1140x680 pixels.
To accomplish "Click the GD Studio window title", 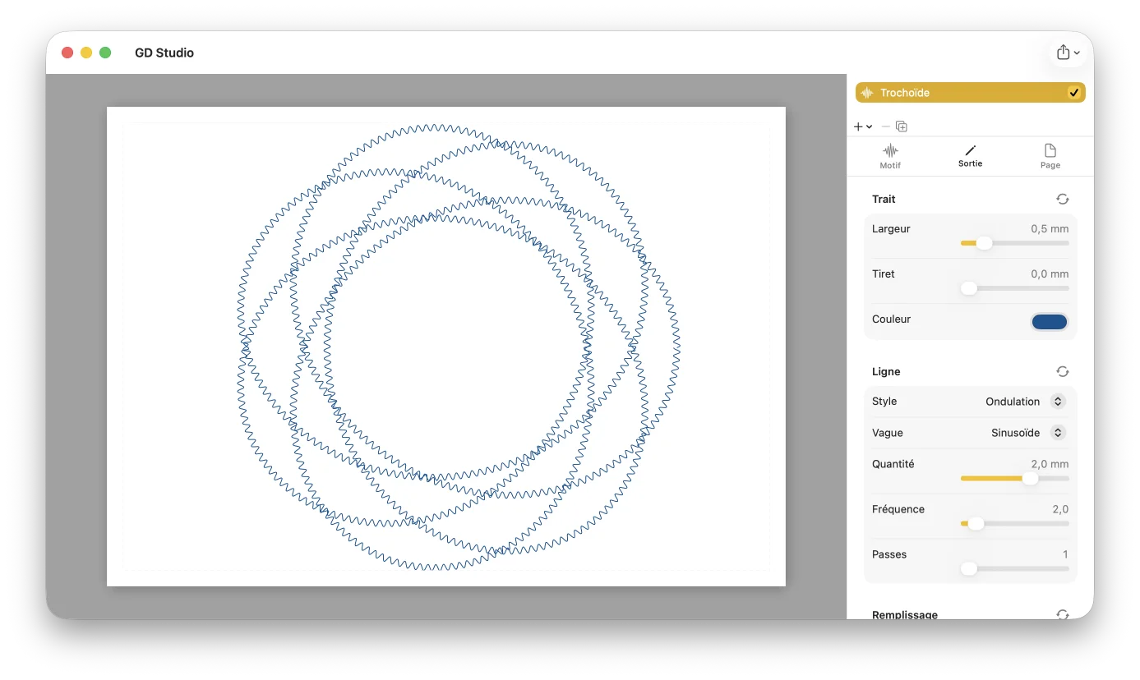I will 164,53.
